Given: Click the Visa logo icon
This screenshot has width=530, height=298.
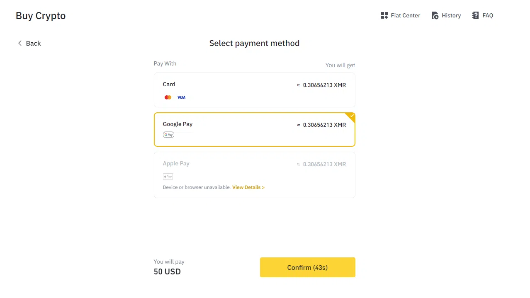Looking at the screenshot, I should point(181,97).
